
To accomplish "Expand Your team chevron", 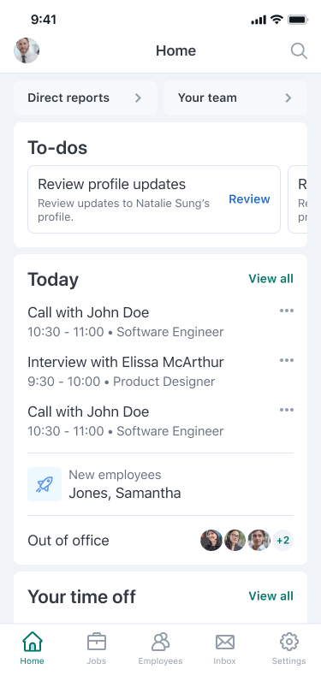I will pos(288,98).
